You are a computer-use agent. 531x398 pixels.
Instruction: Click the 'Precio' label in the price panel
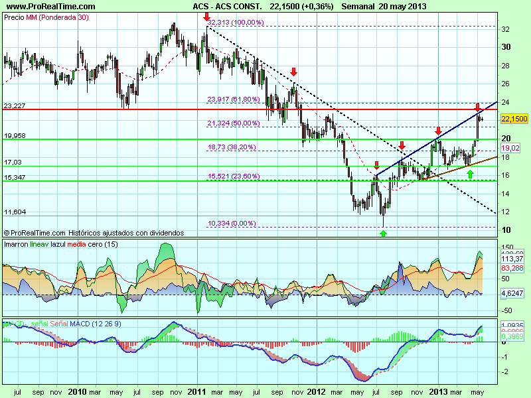point(14,18)
